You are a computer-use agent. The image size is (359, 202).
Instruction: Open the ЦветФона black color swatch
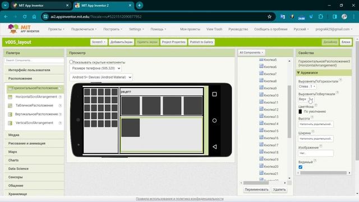pos(300,112)
